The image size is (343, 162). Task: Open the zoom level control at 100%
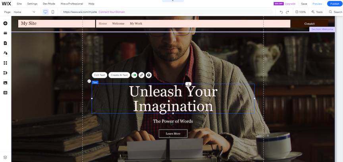pos(301,12)
